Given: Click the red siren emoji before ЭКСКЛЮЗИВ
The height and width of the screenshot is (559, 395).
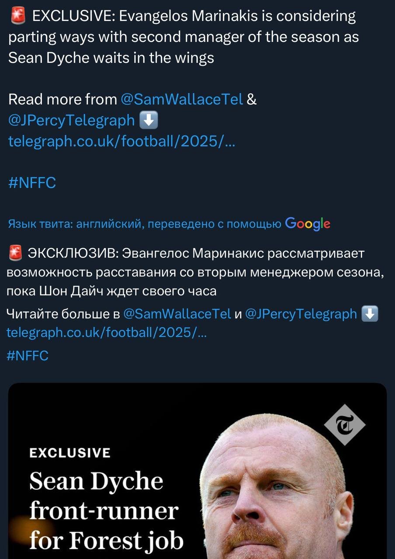Looking at the screenshot, I should pyautogui.click(x=15, y=253).
